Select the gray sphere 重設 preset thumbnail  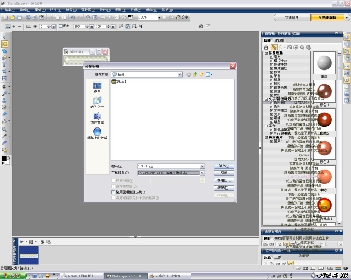pyautogui.click(x=324, y=63)
